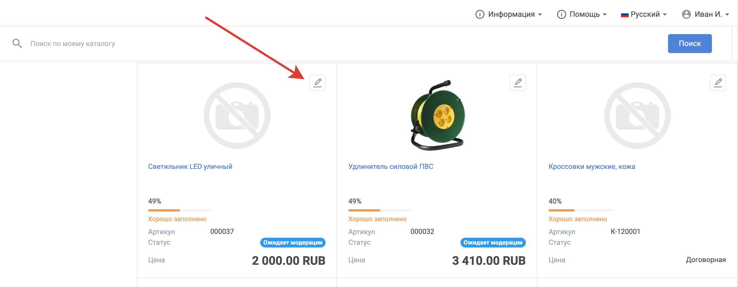Image resolution: width=738 pixels, height=287 pixels.
Task: Click Ожидает модерации badge on Удлинитель card
Action: pyautogui.click(x=493, y=242)
